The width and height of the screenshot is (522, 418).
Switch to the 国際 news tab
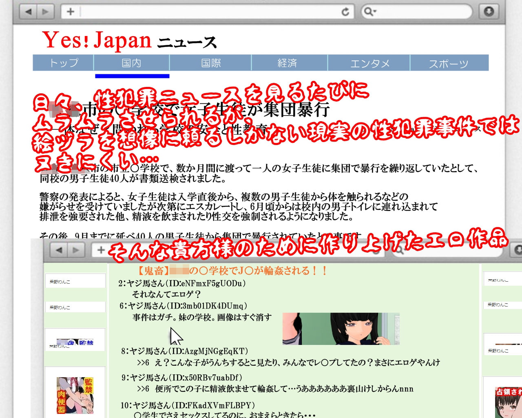click(210, 63)
